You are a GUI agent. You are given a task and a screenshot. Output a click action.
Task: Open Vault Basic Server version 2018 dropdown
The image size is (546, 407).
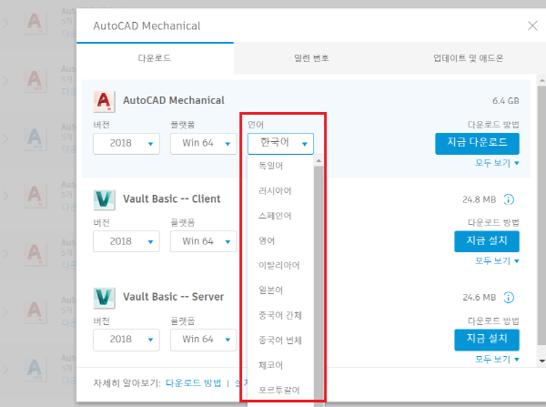(126, 340)
